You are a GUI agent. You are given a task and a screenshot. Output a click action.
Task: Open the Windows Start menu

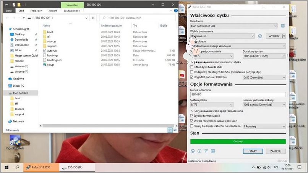6,167
